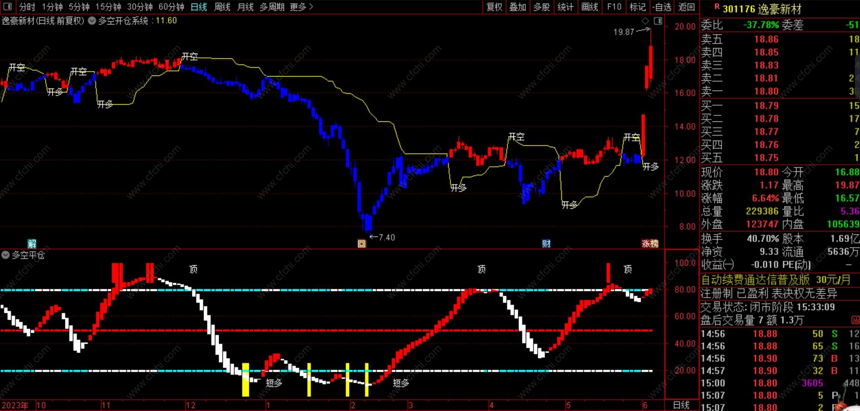
Task: Open the F10 company info
Action: [x=614, y=7]
